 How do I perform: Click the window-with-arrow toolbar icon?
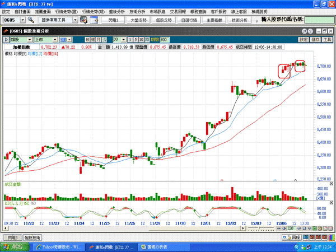94,20
